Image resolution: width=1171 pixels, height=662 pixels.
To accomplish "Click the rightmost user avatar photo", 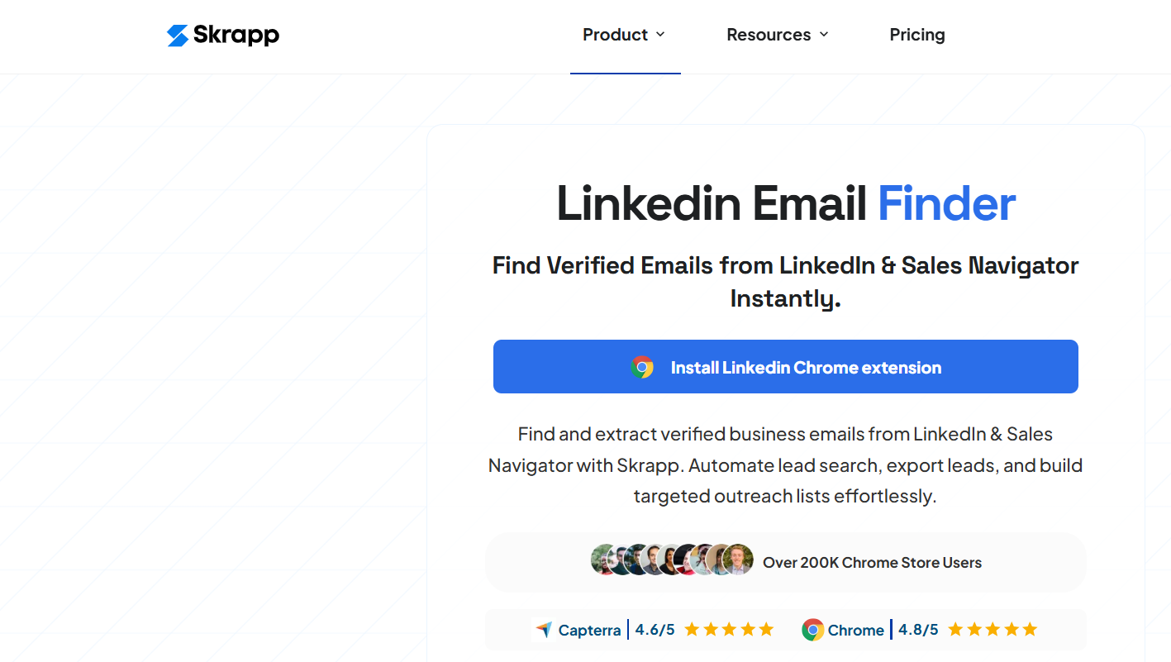I will (x=738, y=560).
